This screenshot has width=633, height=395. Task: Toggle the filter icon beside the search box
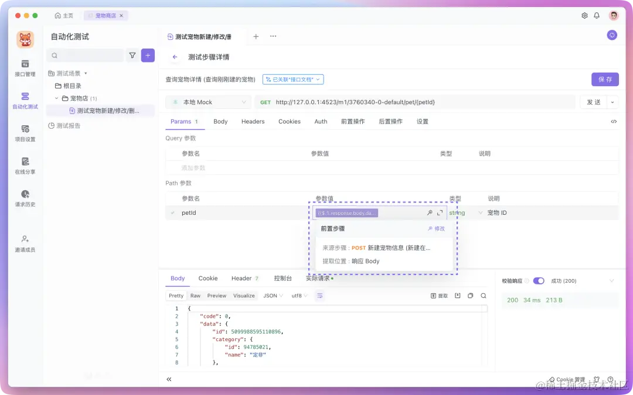134,54
